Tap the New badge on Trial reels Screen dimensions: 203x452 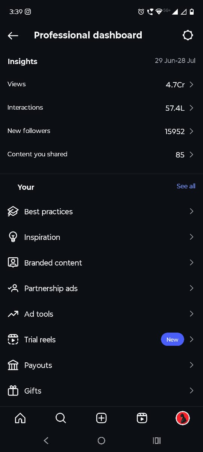(x=173, y=339)
